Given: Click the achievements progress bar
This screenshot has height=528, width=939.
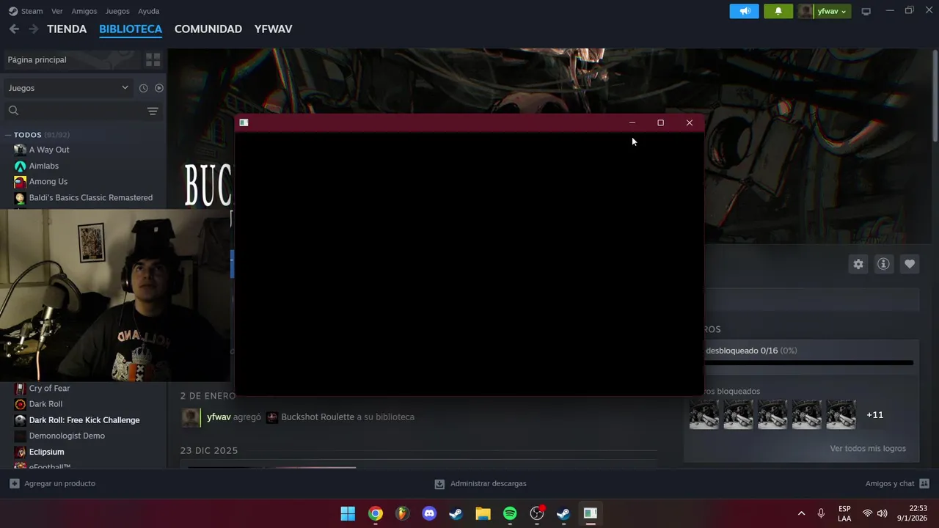Looking at the screenshot, I should click(809, 362).
